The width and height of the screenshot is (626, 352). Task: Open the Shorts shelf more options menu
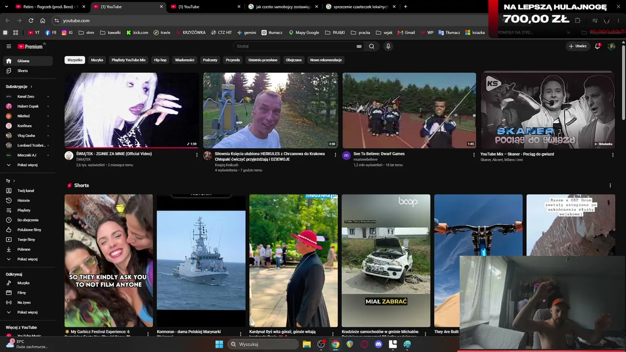610,186
